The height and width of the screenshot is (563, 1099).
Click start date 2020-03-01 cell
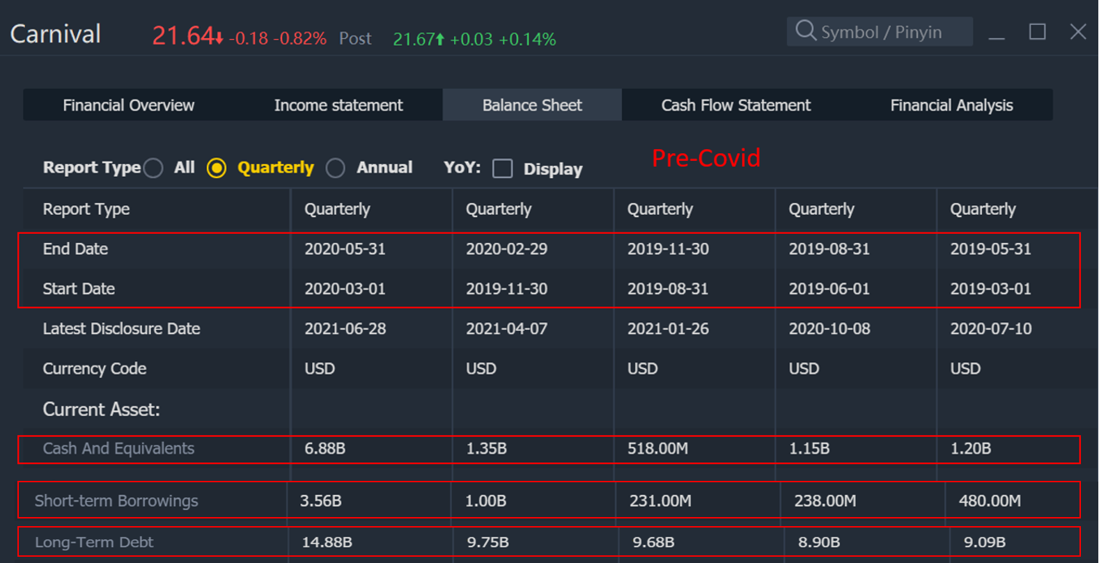click(345, 289)
